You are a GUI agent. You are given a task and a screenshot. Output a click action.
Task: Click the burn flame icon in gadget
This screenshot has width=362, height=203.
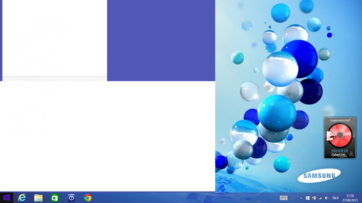pyautogui.click(x=351, y=154)
